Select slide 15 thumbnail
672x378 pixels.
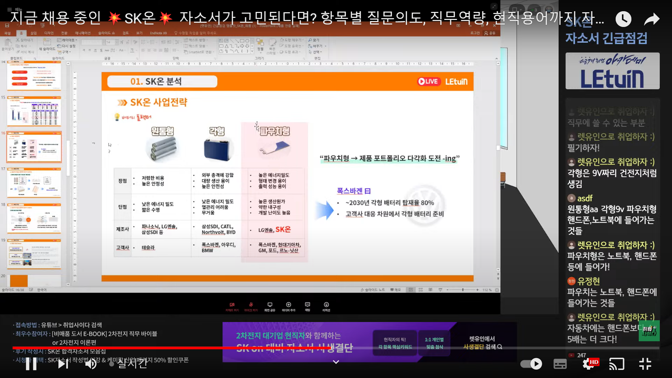click(x=34, y=111)
